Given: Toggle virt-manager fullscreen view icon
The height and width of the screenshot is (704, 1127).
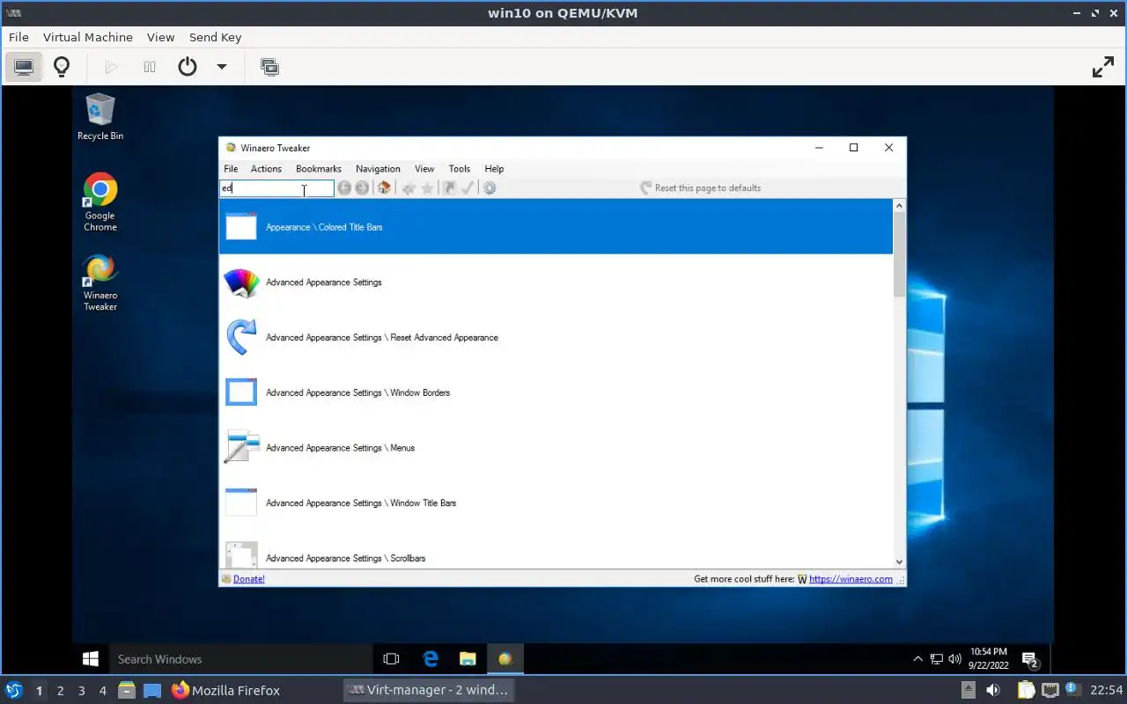Looking at the screenshot, I should tap(1103, 67).
